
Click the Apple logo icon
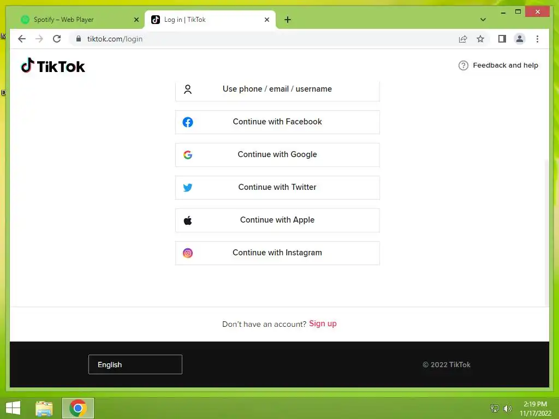[188, 220]
